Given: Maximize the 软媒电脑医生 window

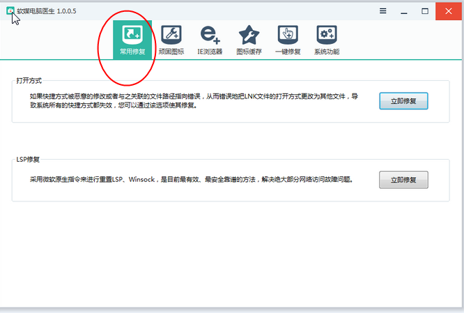Looking at the screenshot, I should click(x=425, y=11).
